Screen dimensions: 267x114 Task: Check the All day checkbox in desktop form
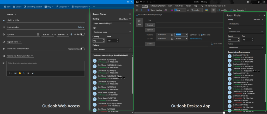(x=191, y=35)
